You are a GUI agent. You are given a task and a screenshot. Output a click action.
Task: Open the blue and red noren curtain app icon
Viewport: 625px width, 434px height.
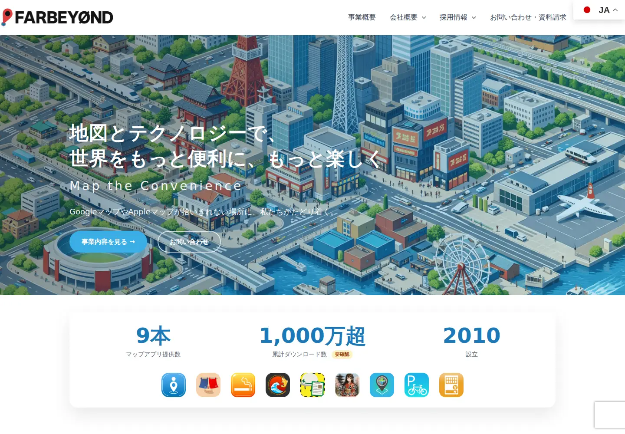click(x=208, y=385)
